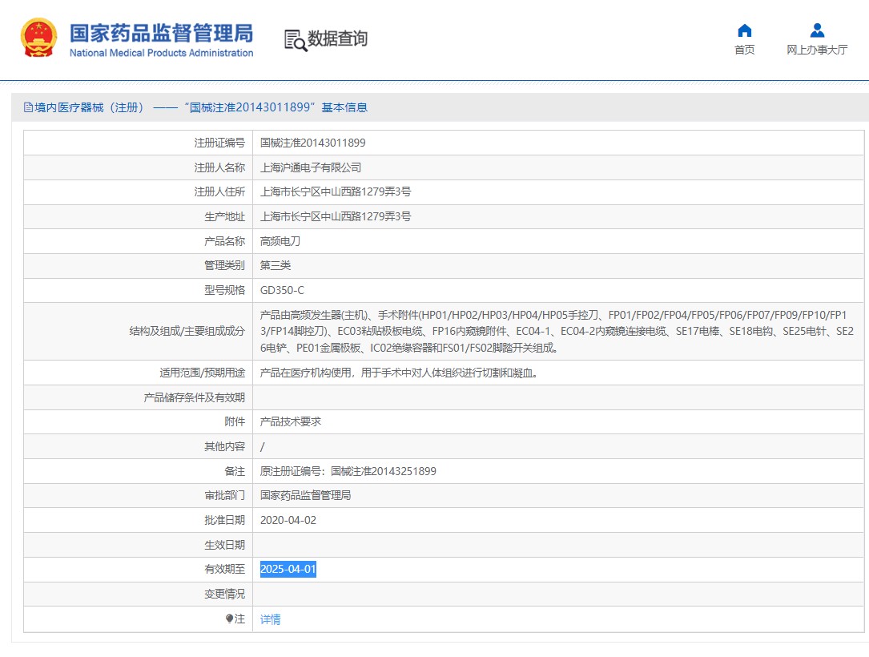Screen dimensions: 869x657
Task: Click the highlighted date 2025-04-01
Action: tap(288, 570)
